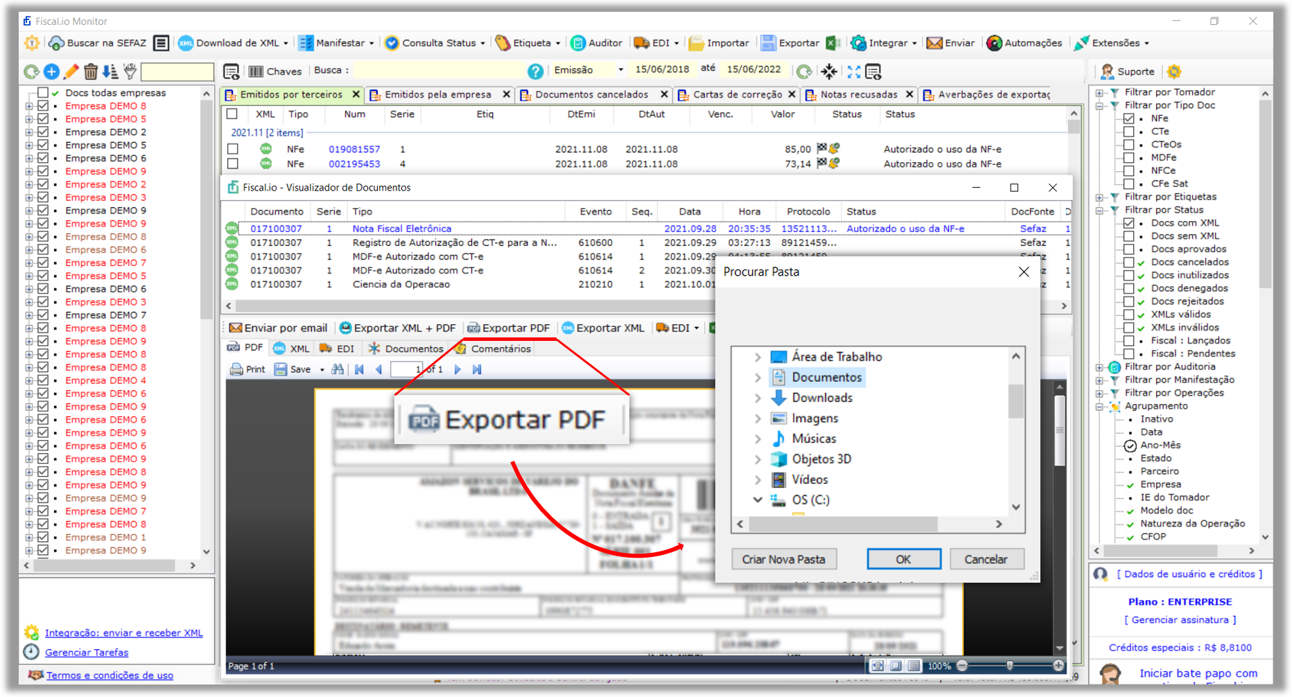Toggle the Docs todas empresas checkbox

(x=43, y=93)
